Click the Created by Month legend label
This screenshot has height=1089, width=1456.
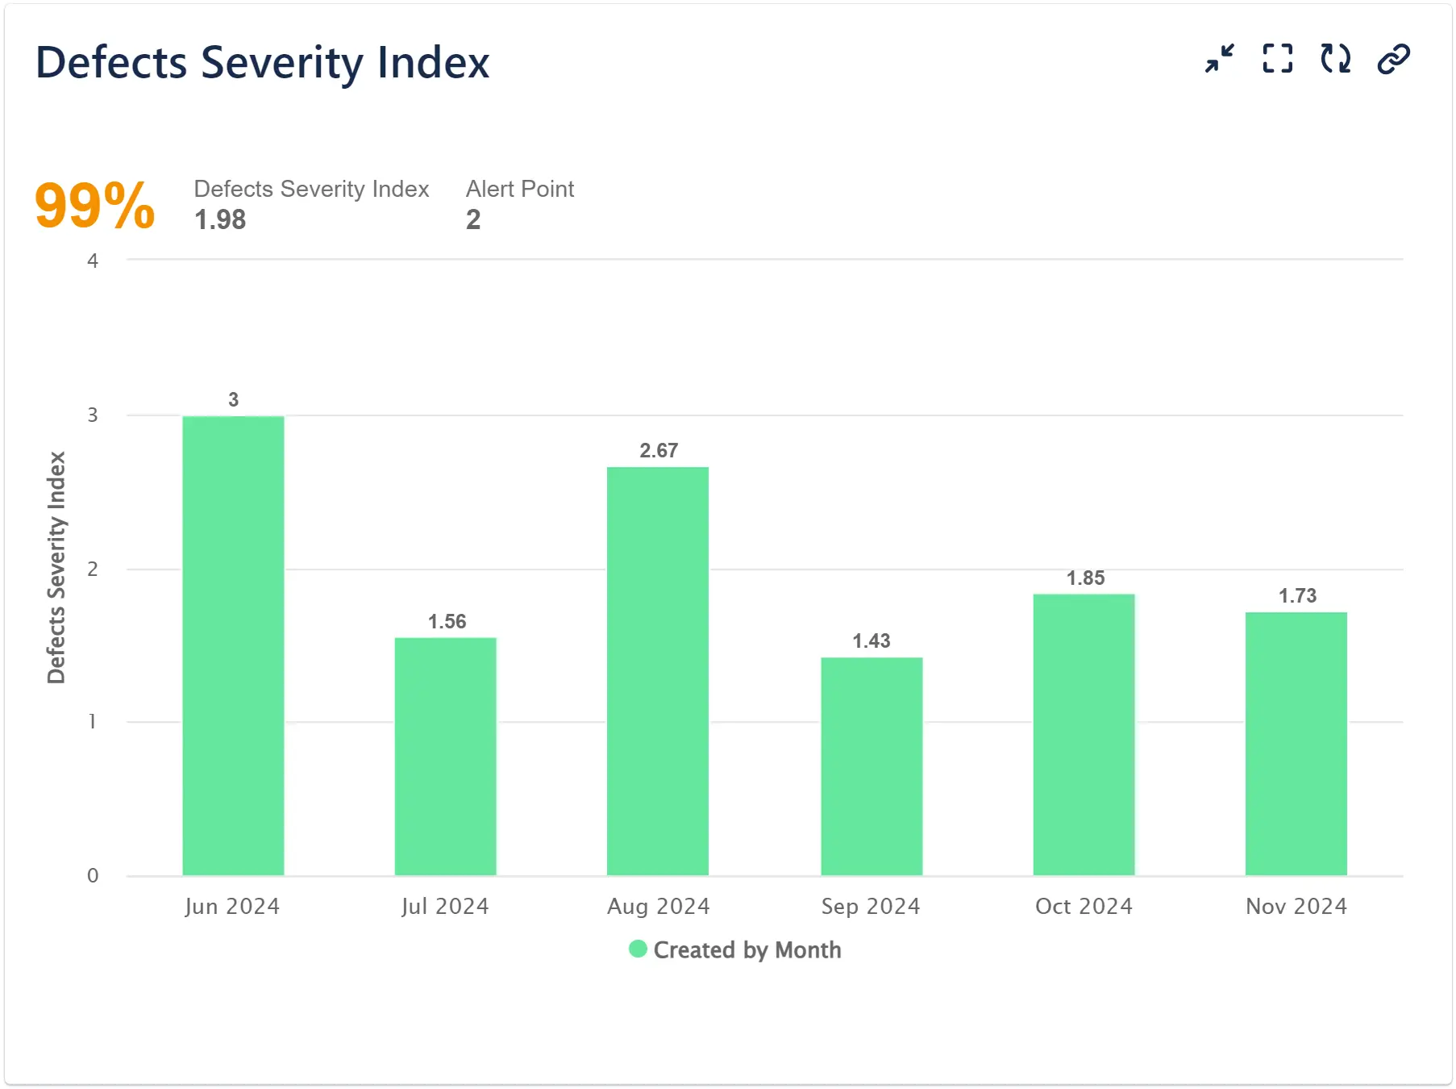coord(747,949)
